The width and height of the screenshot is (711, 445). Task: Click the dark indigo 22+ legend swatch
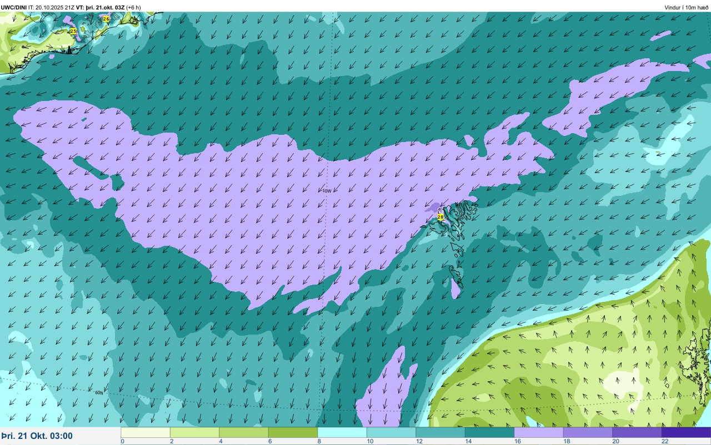pos(686,432)
